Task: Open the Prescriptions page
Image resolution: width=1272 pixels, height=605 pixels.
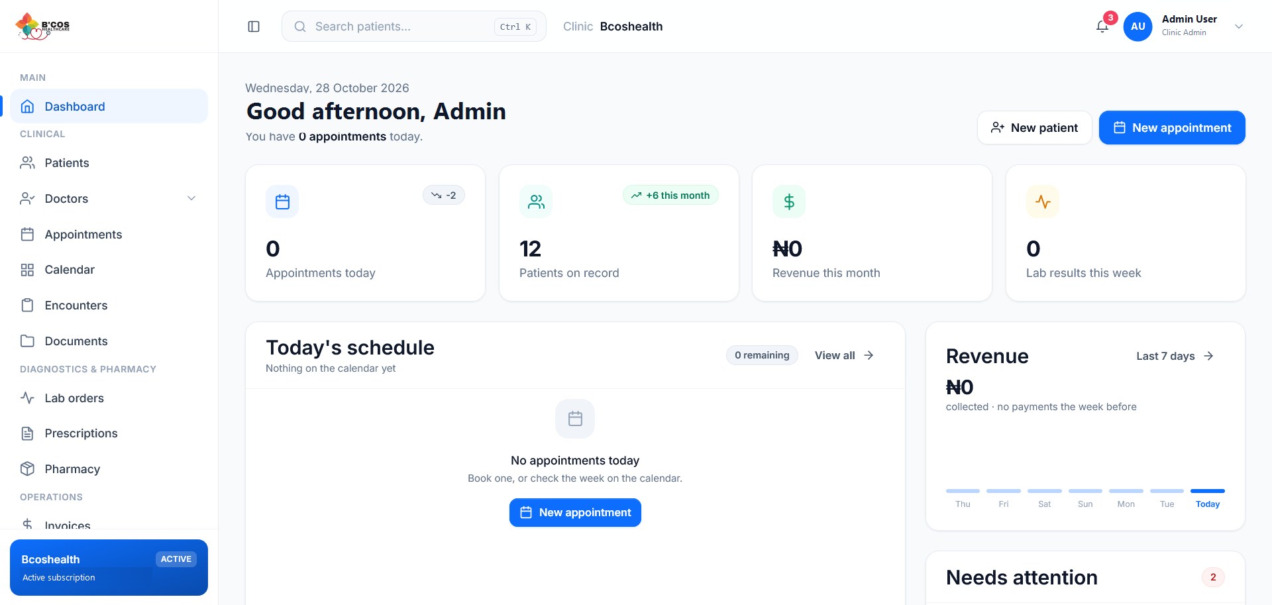Action: (109, 433)
